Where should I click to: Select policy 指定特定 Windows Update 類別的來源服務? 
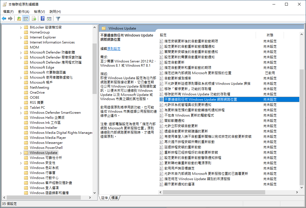197,179
